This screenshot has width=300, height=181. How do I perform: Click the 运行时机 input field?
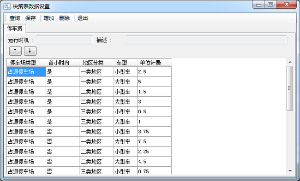pos(65,40)
